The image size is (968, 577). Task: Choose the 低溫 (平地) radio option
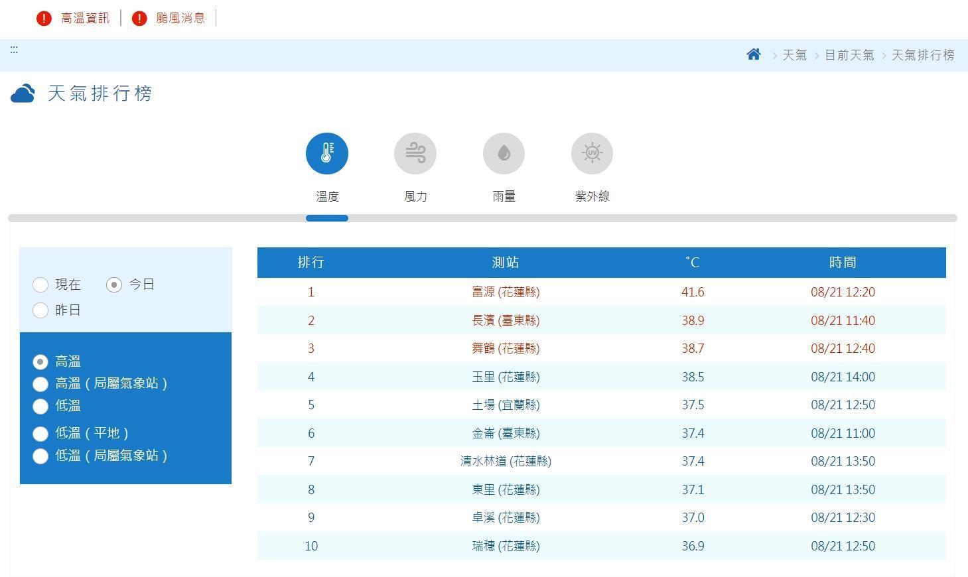point(40,434)
